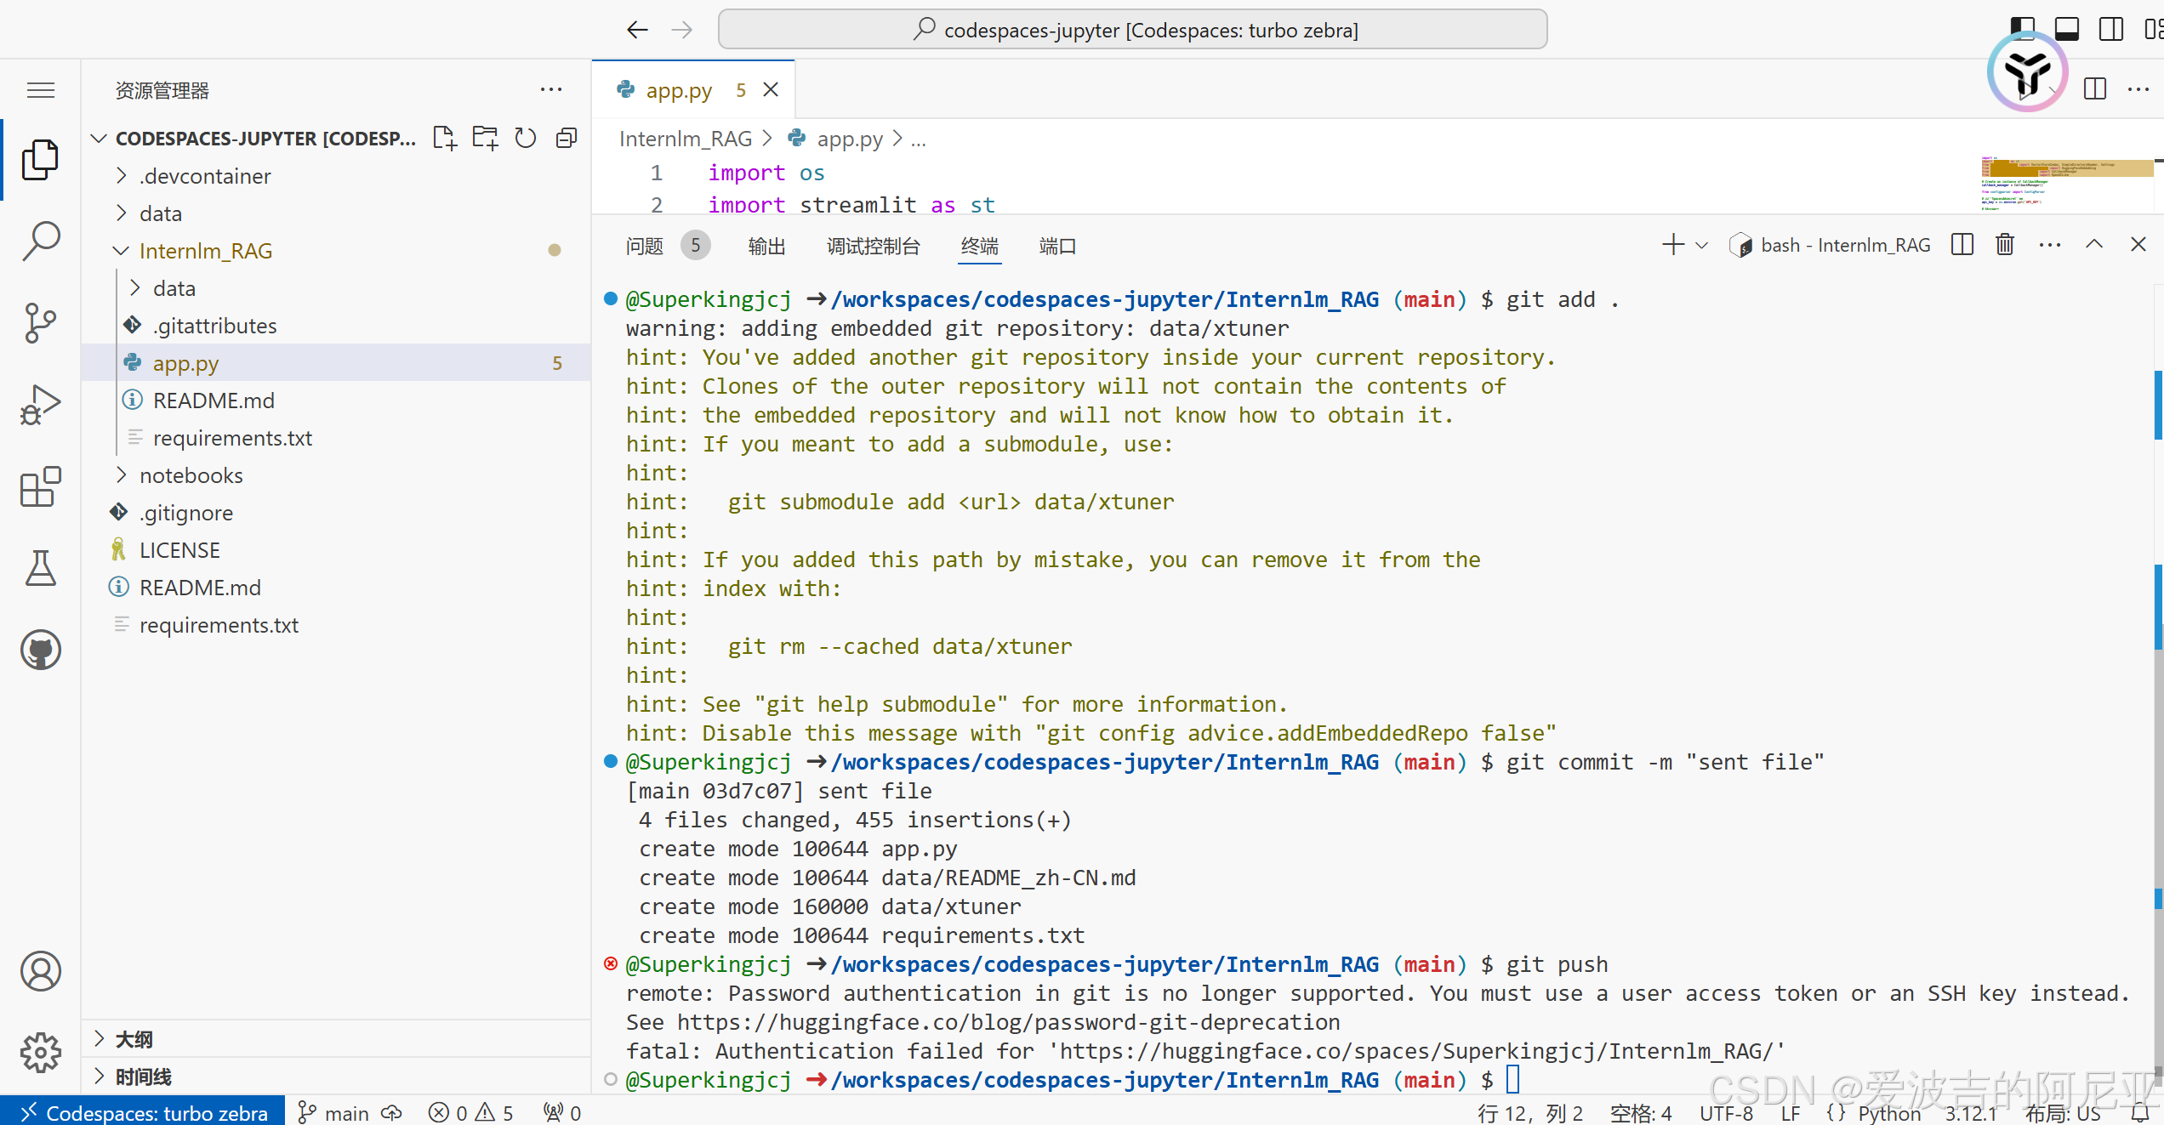Image resolution: width=2164 pixels, height=1125 pixels.
Task: Open the GitHub view in activity bar
Action: point(40,650)
